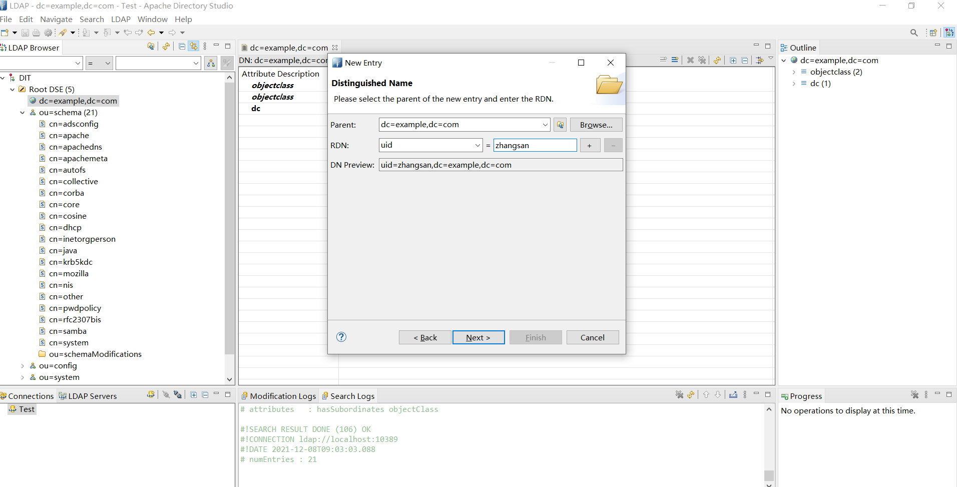The image size is (957, 487).
Task: Expand all in the entry editor toolbar
Action: 733,60
